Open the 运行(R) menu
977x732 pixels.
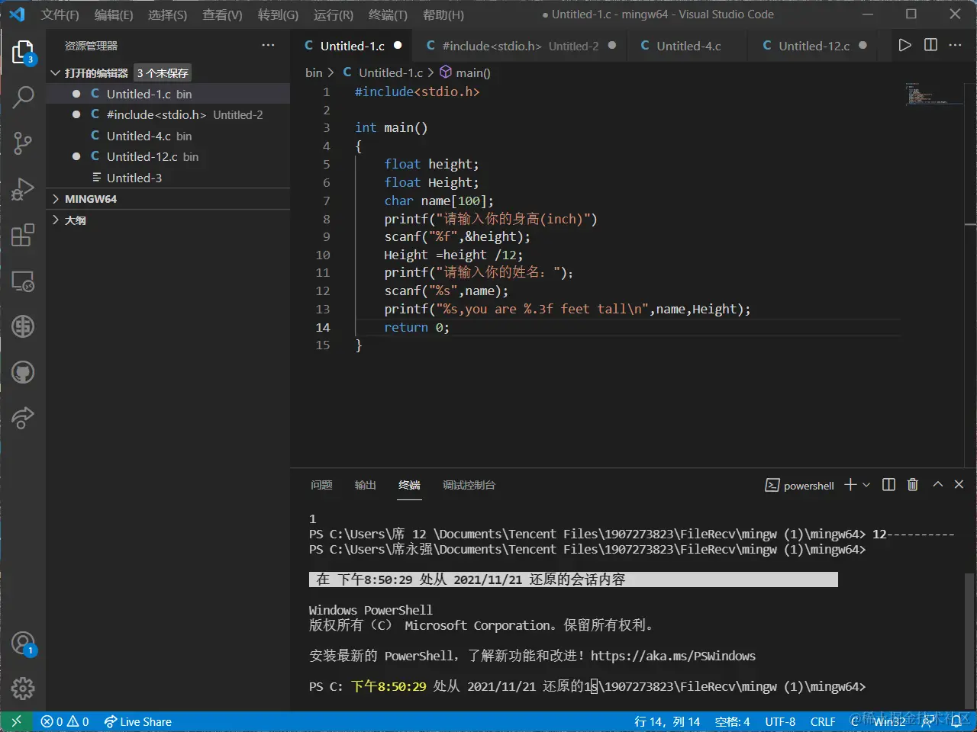coord(334,14)
